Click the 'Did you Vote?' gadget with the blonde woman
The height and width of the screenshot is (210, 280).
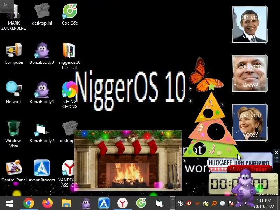click(x=250, y=122)
